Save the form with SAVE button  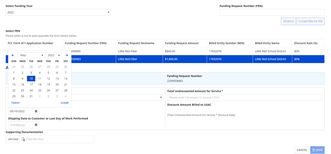click(x=317, y=150)
